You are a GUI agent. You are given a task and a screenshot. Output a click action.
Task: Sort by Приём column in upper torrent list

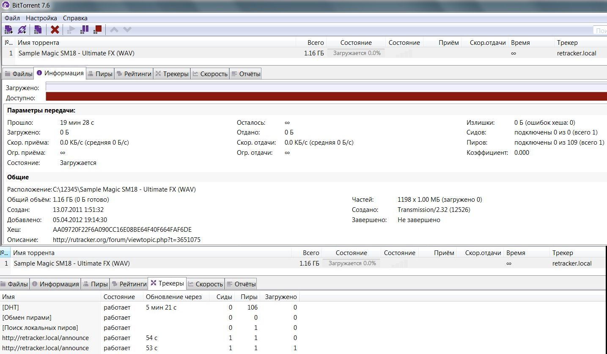point(443,43)
